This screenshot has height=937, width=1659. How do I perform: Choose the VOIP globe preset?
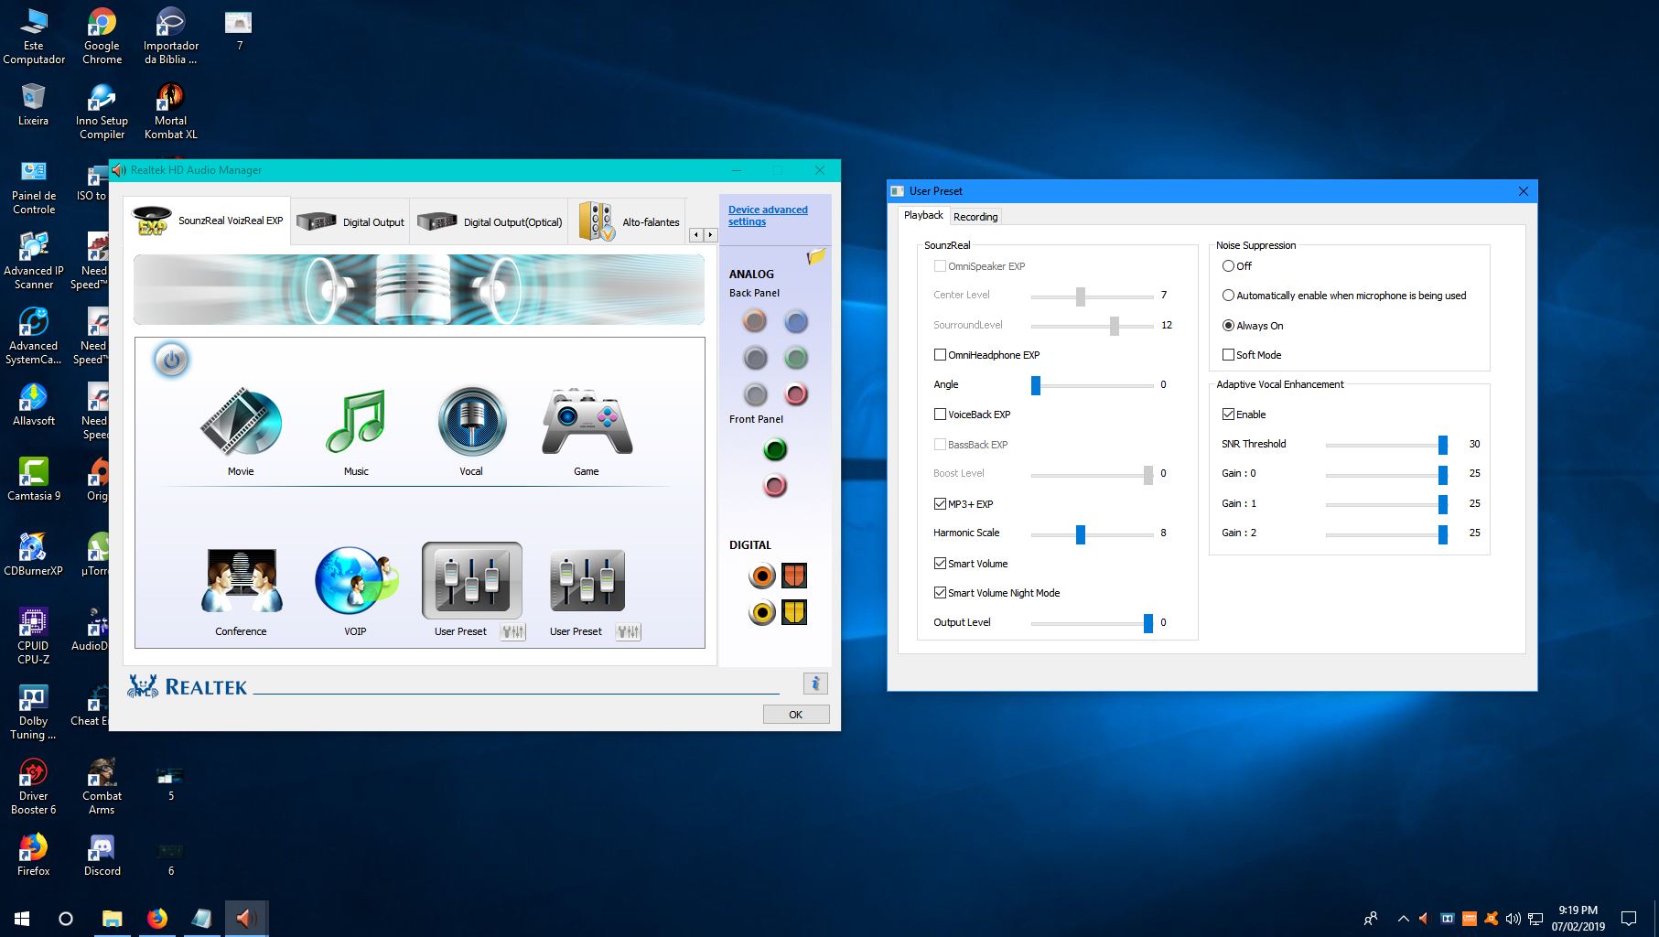(x=356, y=581)
